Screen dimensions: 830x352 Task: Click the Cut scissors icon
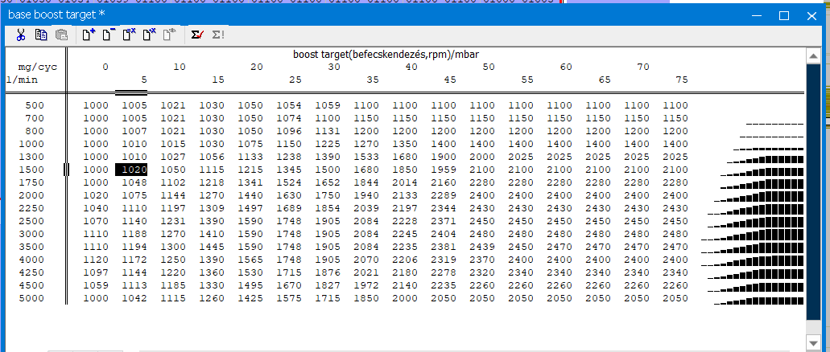pos(21,35)
